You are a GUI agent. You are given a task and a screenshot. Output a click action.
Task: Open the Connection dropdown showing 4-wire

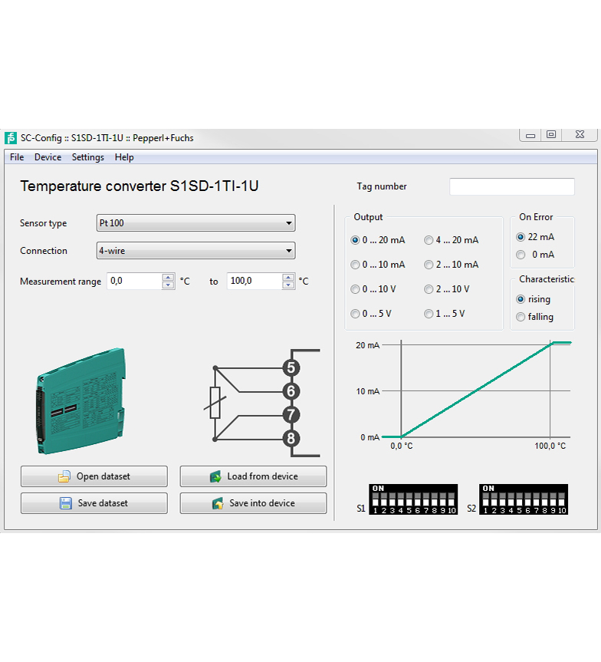click(288, 251)
